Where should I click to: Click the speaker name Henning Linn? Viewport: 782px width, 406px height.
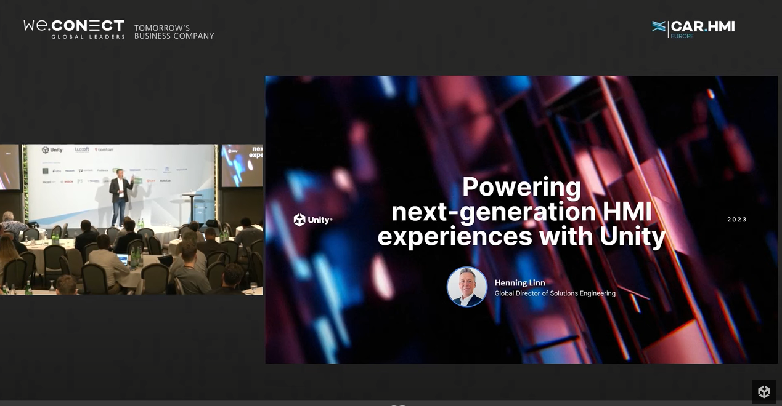click(x=519, y=283)
